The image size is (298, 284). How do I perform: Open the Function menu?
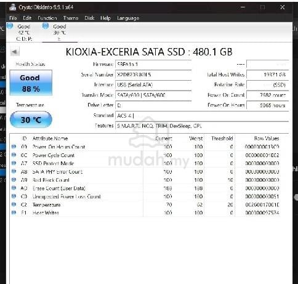[47, 18]
